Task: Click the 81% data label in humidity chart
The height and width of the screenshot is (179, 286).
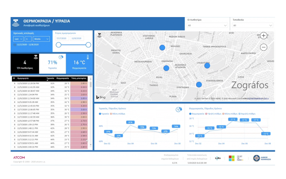Action: point(130,122)
